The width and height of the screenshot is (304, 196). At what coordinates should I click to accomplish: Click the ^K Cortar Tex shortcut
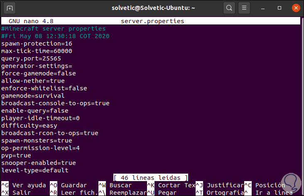pos(171,185)
